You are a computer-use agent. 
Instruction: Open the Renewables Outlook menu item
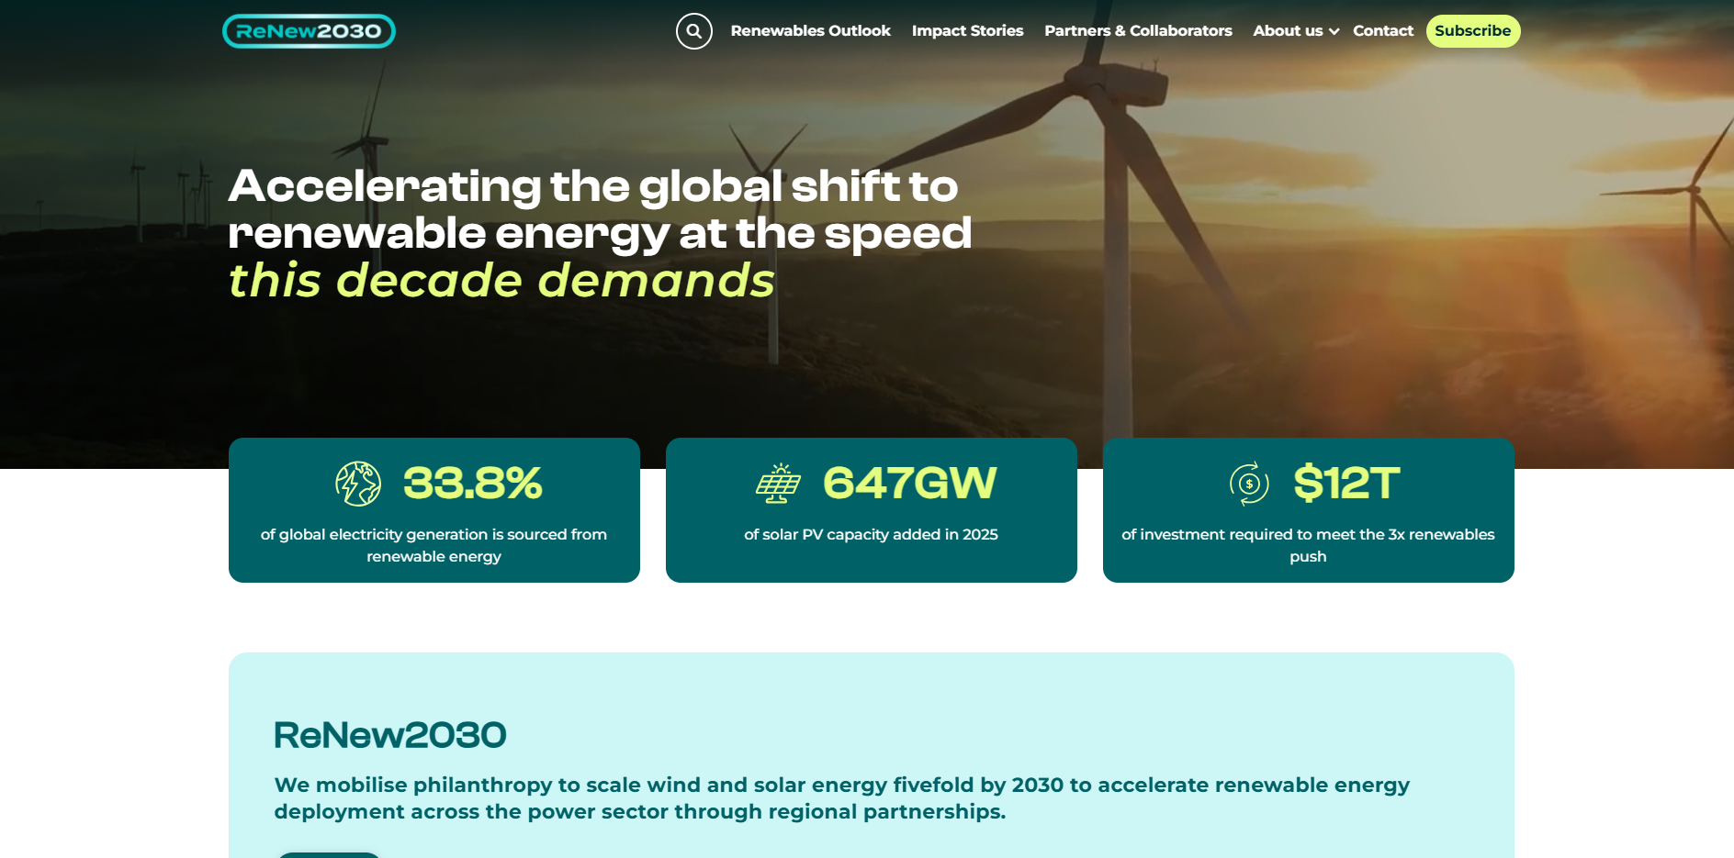(811, 31)
